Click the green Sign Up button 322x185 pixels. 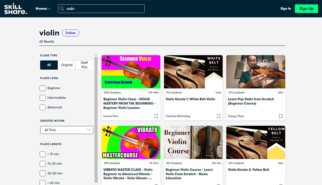point(306,9)
